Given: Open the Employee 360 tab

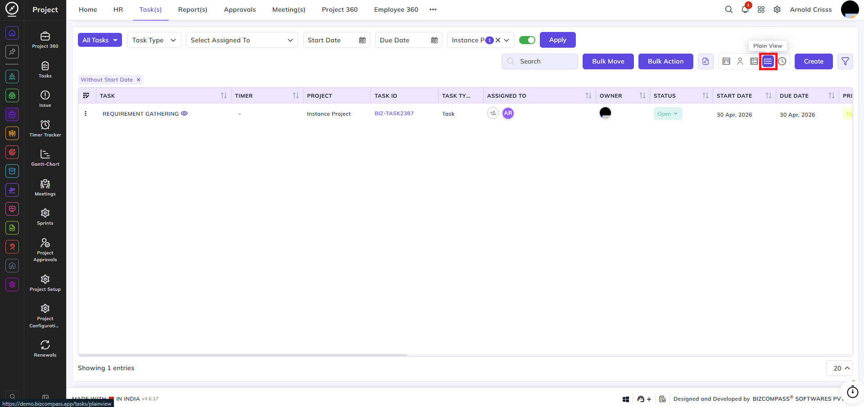Looking at the screenshot, I should click(x=396, y=9).
